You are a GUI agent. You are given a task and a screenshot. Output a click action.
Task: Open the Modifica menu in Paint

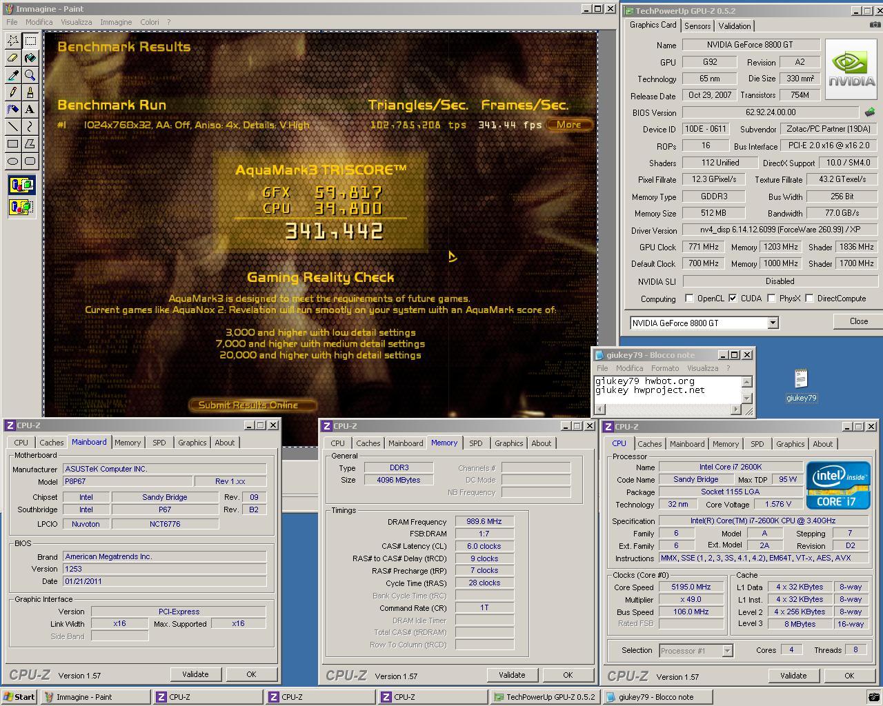pos(39,22)
